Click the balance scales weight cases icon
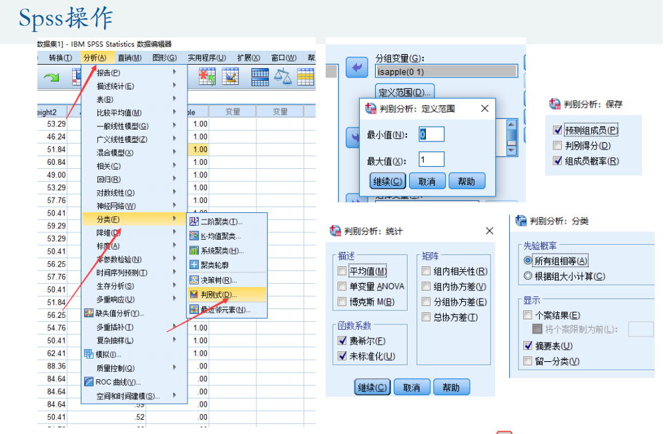 tap(282, 77)
